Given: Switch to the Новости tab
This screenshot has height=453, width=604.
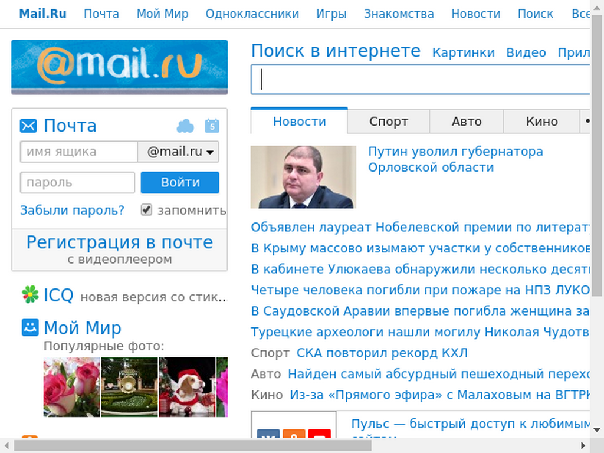Looking at the screenshot, I should point(299,122).
